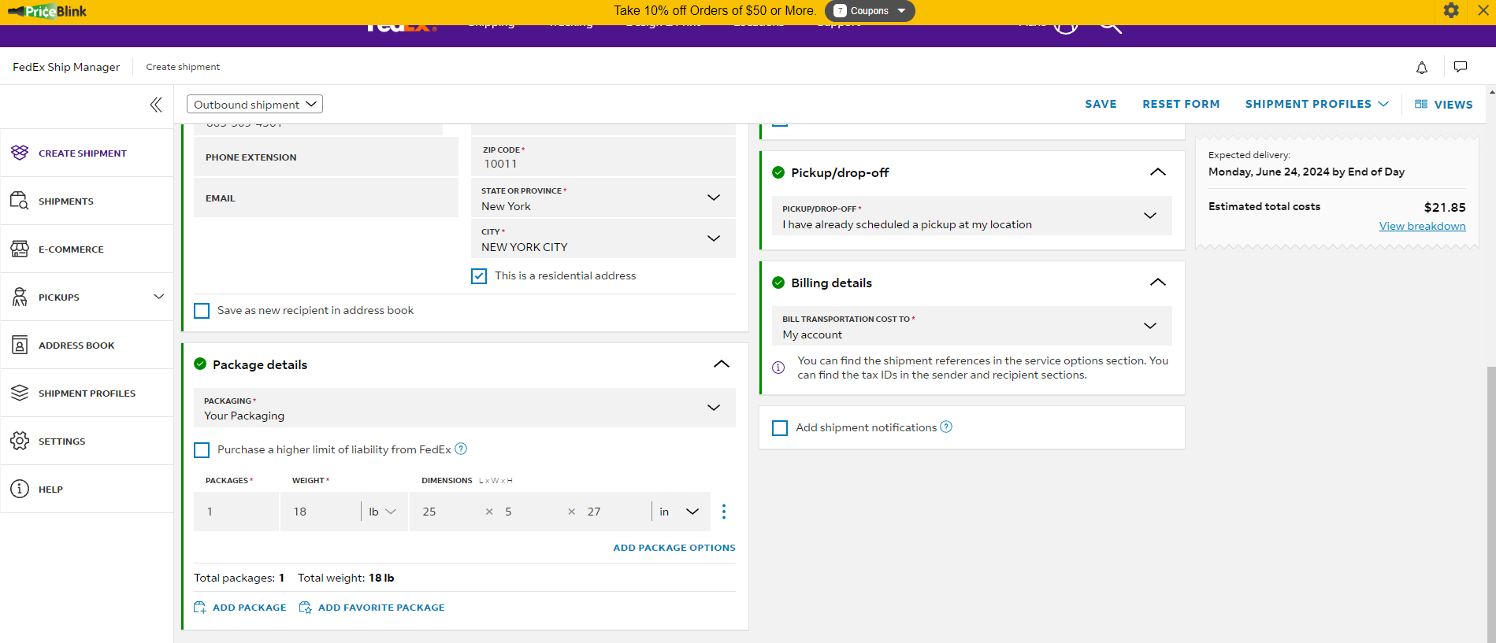Open City dropdown
Image resolution: width=1496 pixels, height=643 pixels.
[x=603, y=239]
